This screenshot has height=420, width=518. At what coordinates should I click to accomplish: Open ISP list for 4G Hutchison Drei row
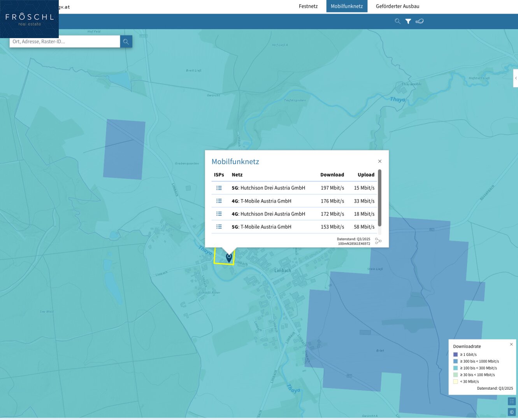(219, 214)
